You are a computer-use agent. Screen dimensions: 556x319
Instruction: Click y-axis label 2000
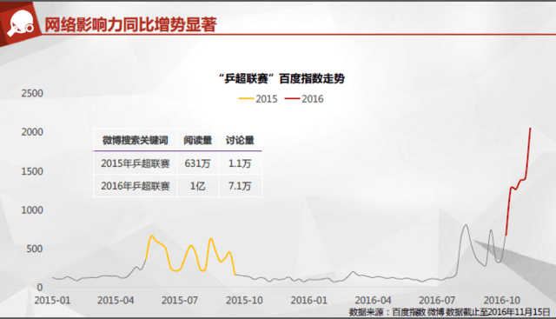32,132
